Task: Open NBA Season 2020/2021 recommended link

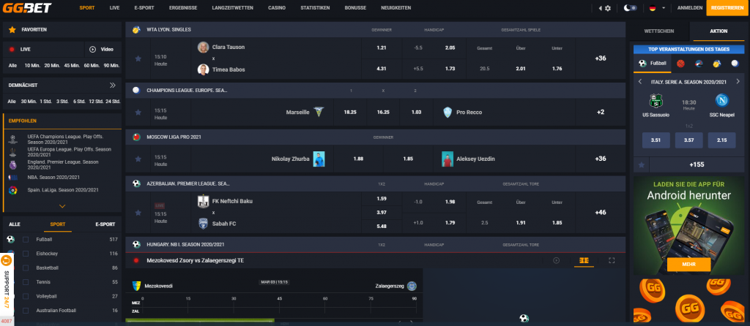Action: click(53, 177)
